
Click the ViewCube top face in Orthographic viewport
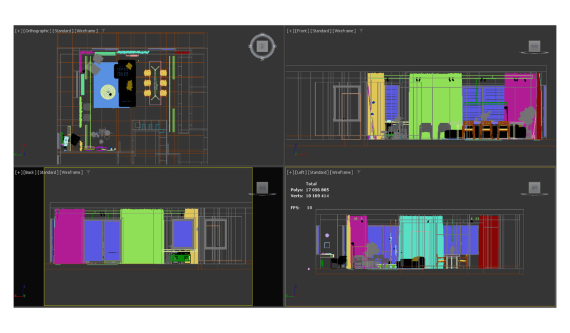262,46
